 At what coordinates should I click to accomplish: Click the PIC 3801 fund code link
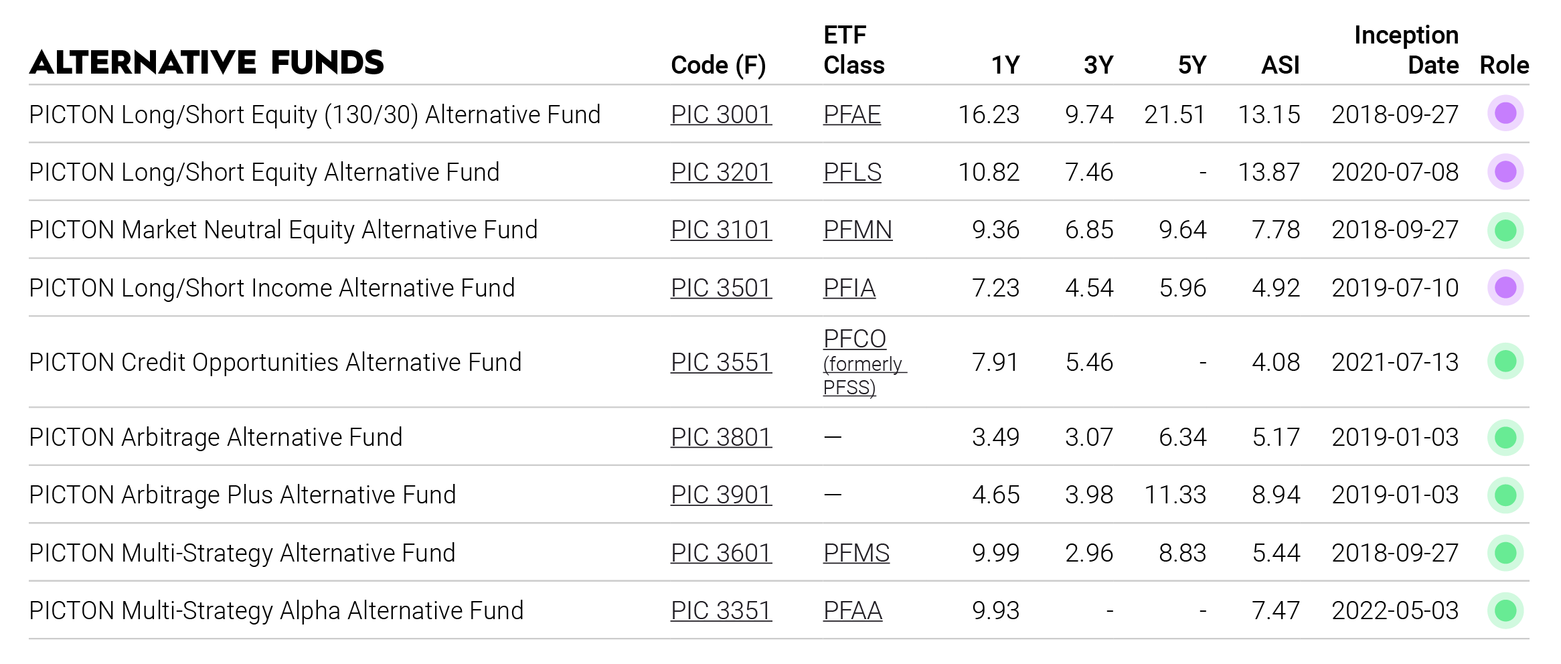(721, 437)
